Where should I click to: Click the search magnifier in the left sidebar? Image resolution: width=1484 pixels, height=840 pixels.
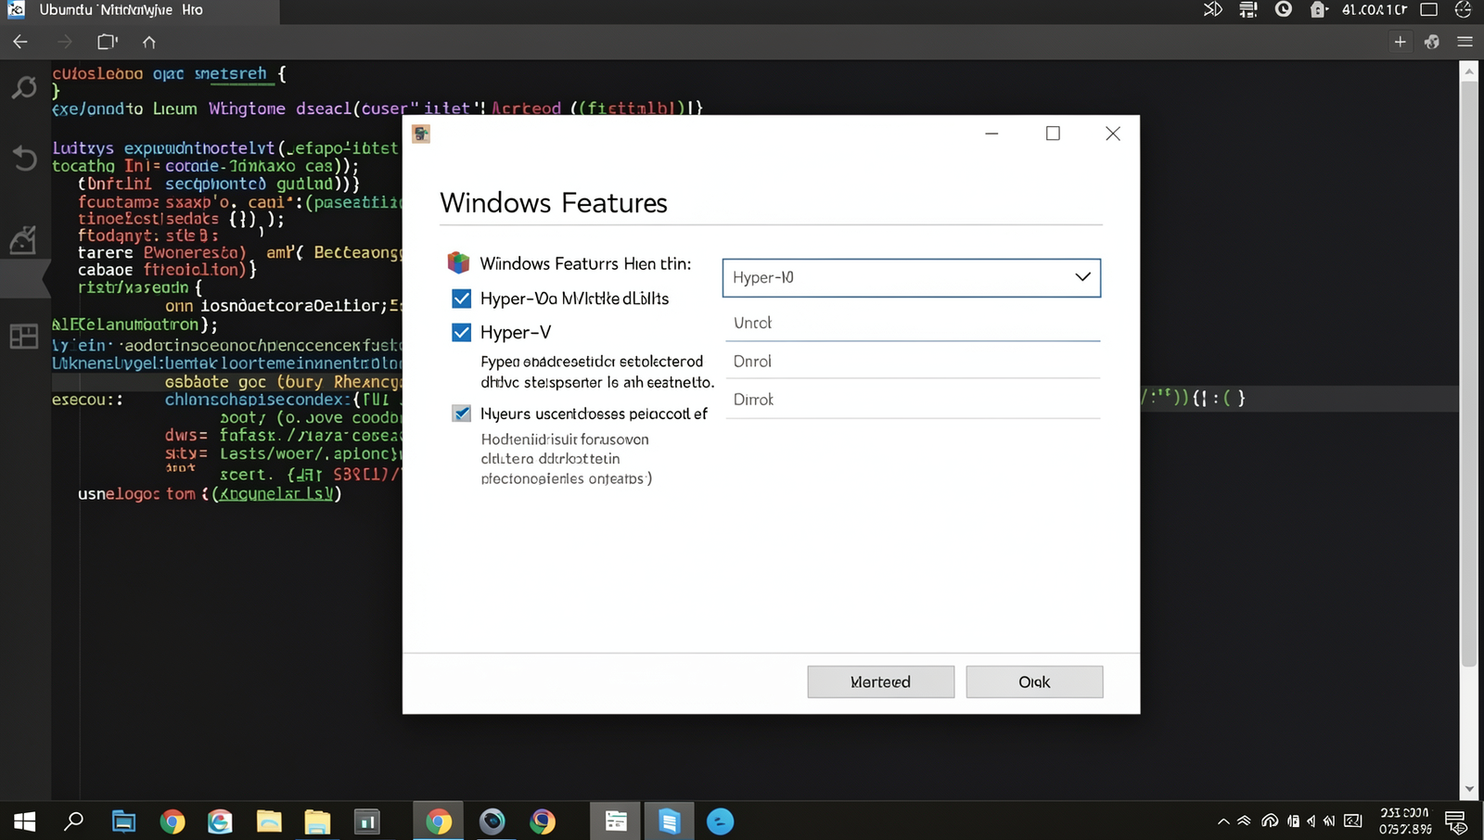(24, 88)
